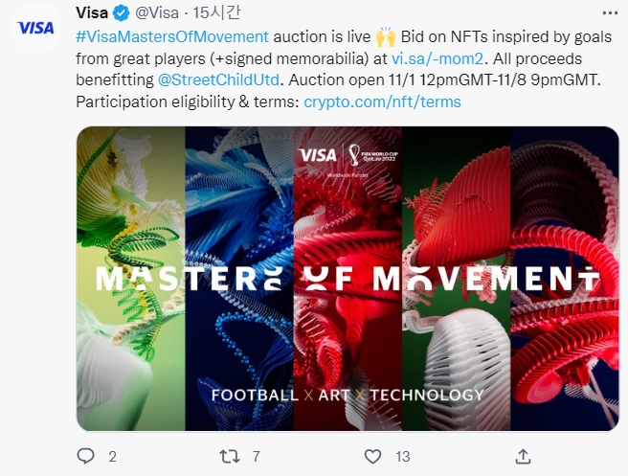Open the crypto.com/nft/terms link
Viewport: 628px width, 476px height.
click(383, 102)
